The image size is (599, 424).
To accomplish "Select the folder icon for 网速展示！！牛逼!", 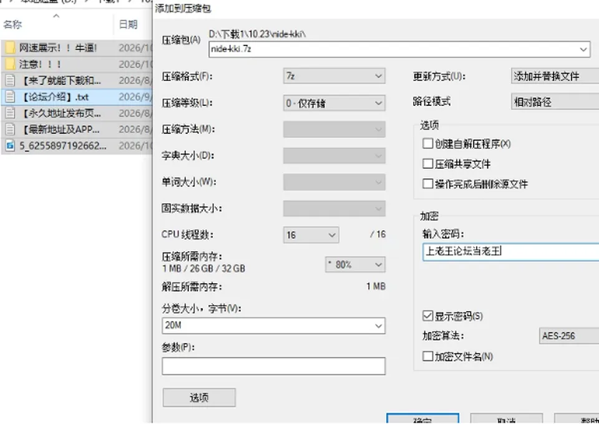I will [x=11, y=48].
